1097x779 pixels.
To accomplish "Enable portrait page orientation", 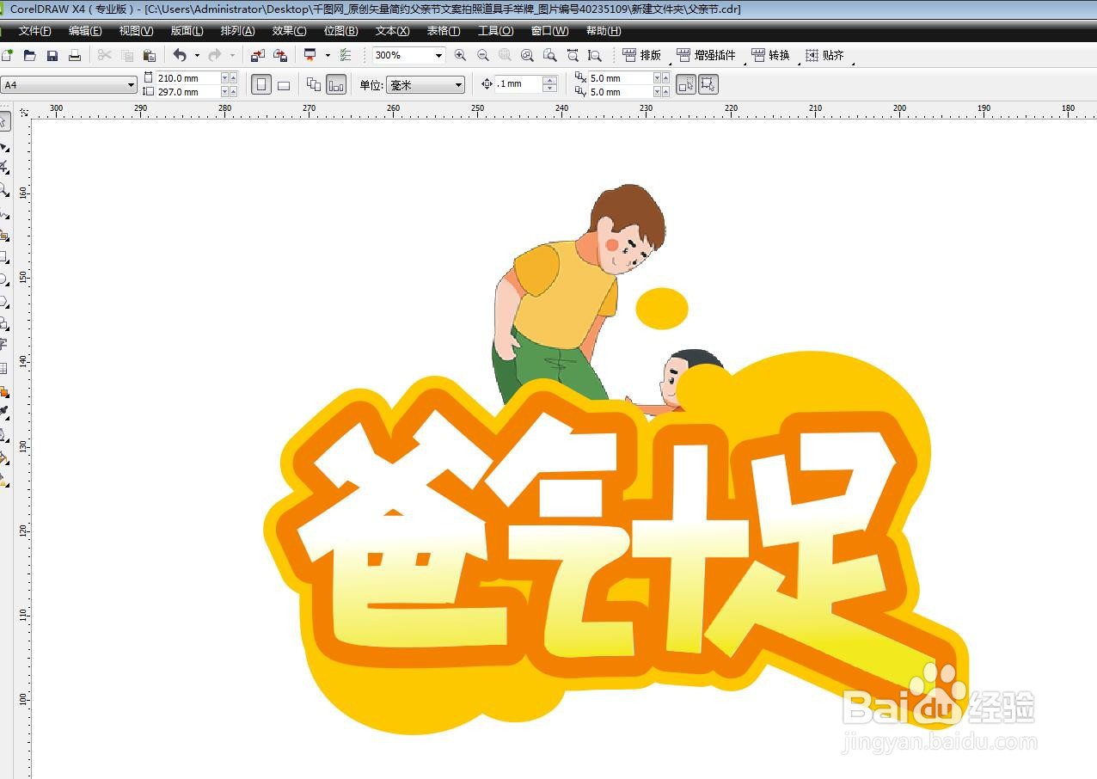I will (262, 84).
